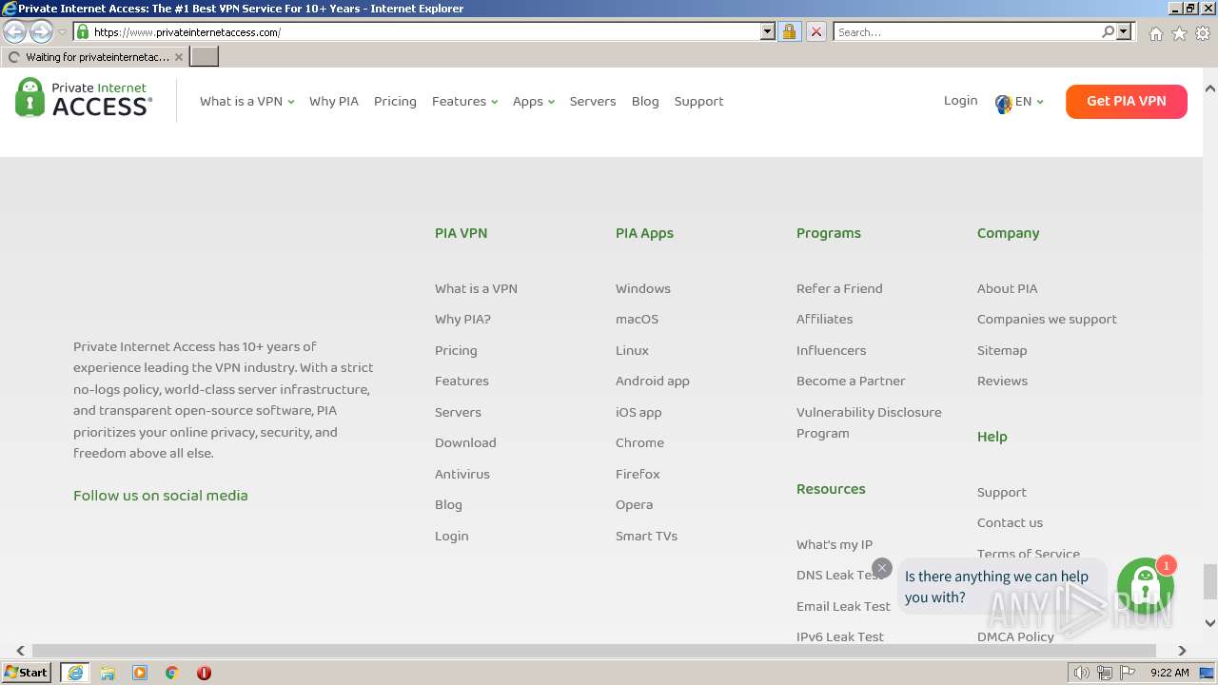
Task: Click the IE Search box
Action: (x=966, y=31)
